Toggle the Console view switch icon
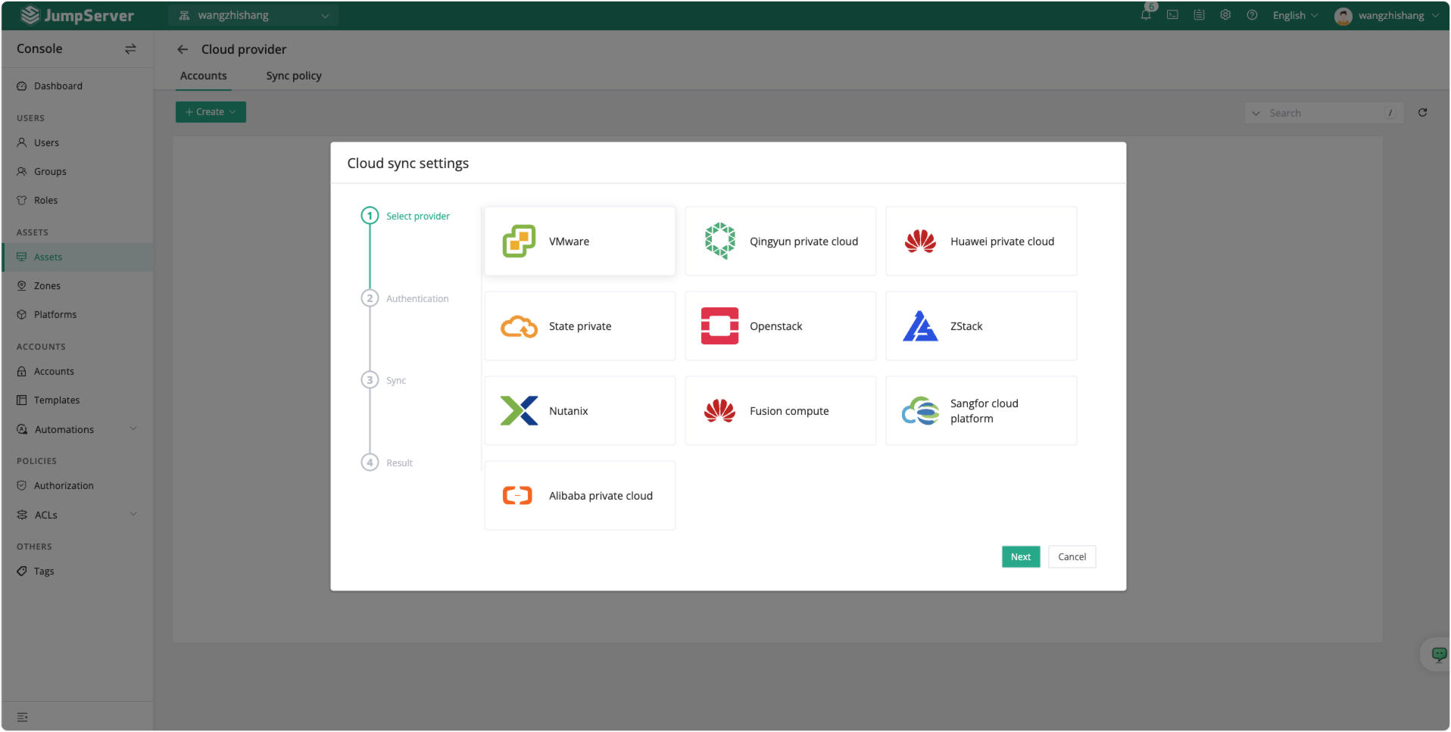 tap(130, 48)
